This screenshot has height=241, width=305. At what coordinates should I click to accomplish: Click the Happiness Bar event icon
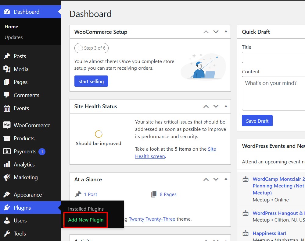coord(246,233)
